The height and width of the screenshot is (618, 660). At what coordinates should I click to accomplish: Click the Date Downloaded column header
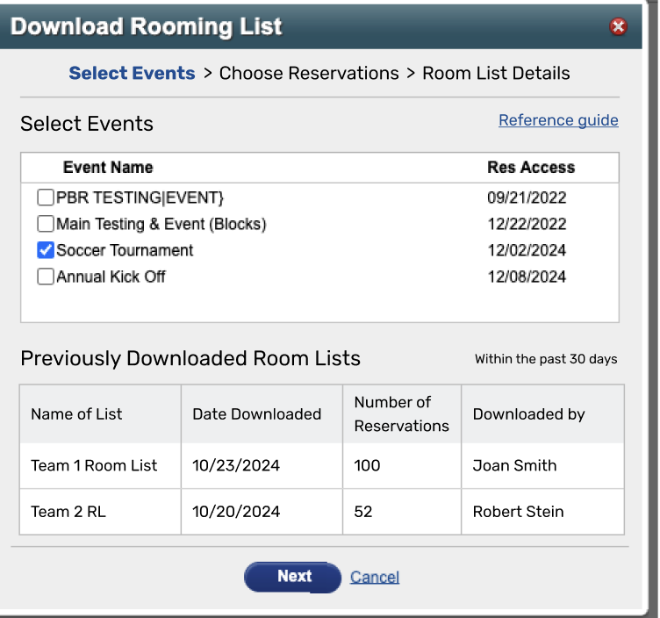[x=257, y=414]
